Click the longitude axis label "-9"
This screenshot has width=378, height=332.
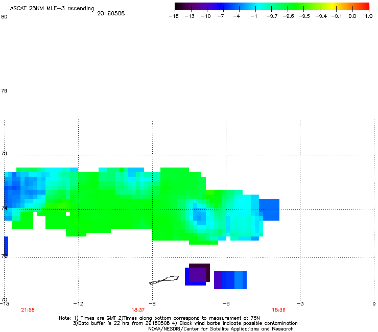[x=152, y=304]
